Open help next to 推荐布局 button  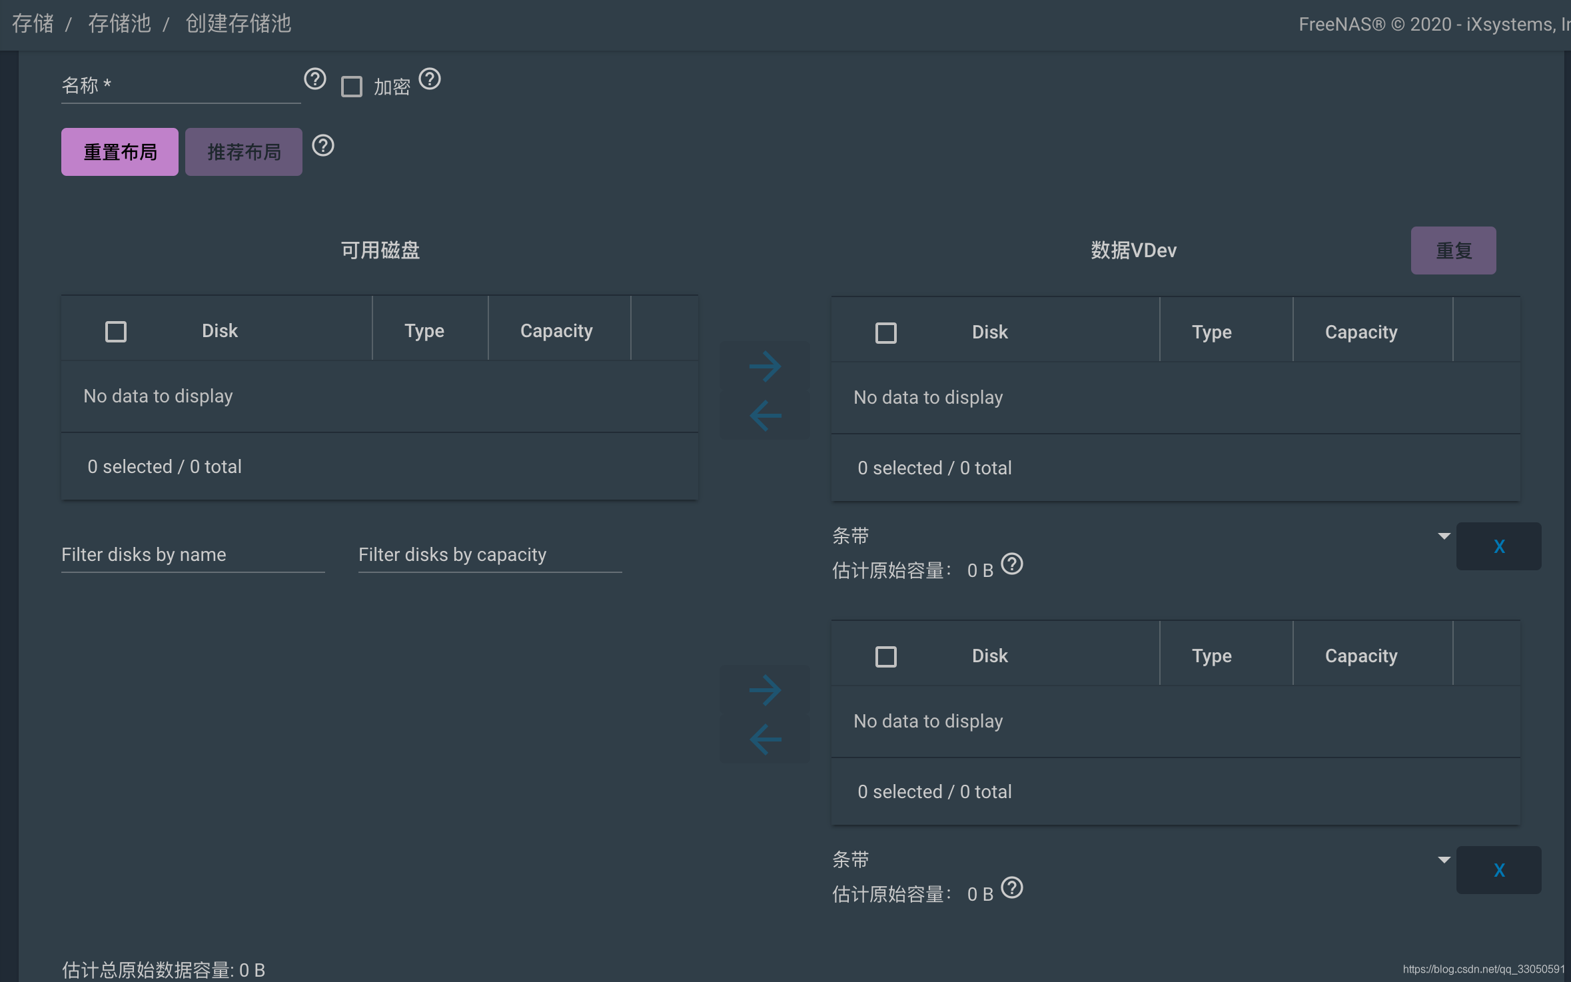[x=324, y=146]
